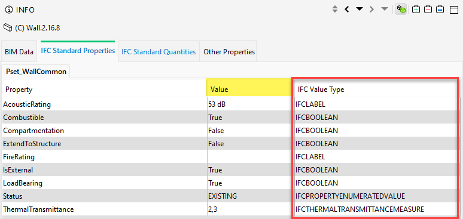Go back with the left chevron

347,10
